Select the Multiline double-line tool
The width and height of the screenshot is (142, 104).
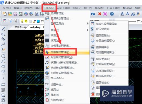tap(3, 39)
